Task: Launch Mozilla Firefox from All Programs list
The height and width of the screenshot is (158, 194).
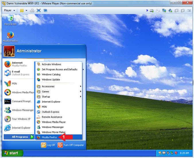Action: (x=59, y=137)
